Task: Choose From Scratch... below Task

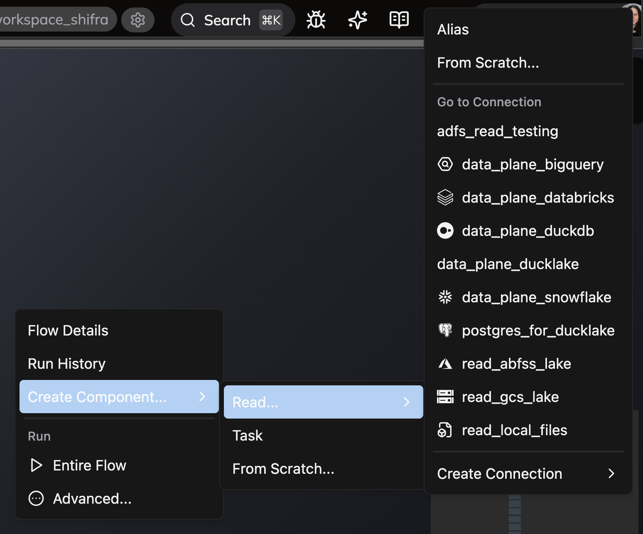Action: point(324,468)
